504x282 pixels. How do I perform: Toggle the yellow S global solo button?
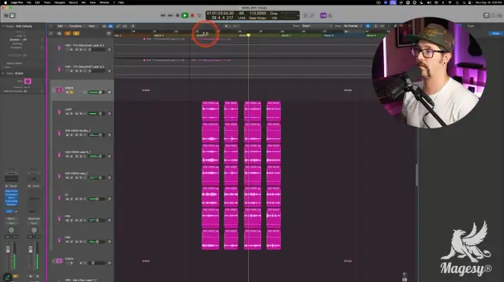[x=76, y=34]
